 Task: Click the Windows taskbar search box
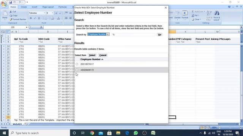click(x=39, y=133)
